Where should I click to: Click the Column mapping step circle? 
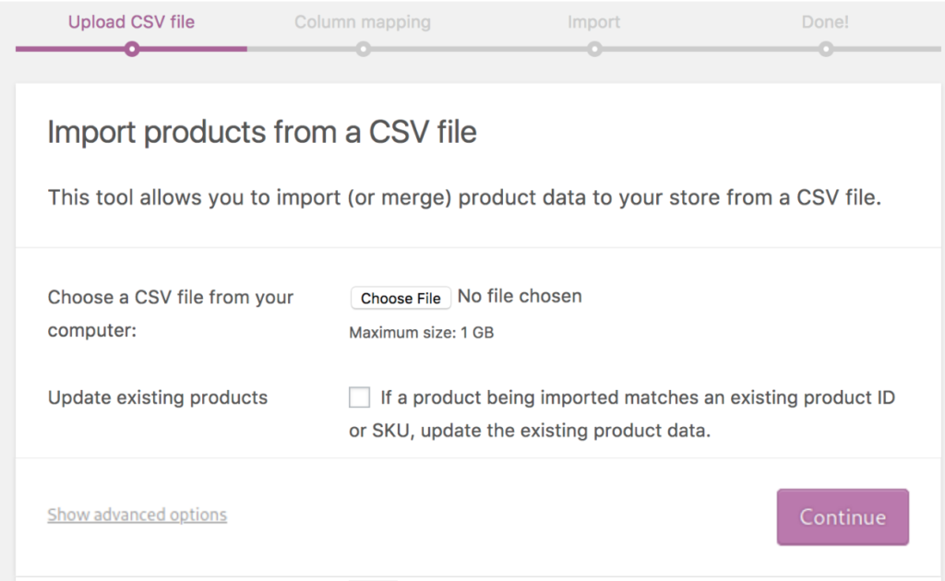click(x=363, y=50)
